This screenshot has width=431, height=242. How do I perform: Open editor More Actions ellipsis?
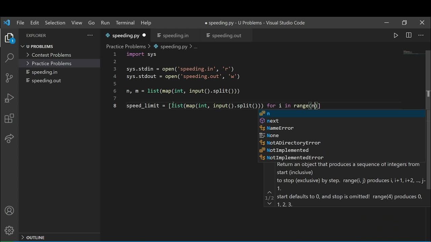421,35
